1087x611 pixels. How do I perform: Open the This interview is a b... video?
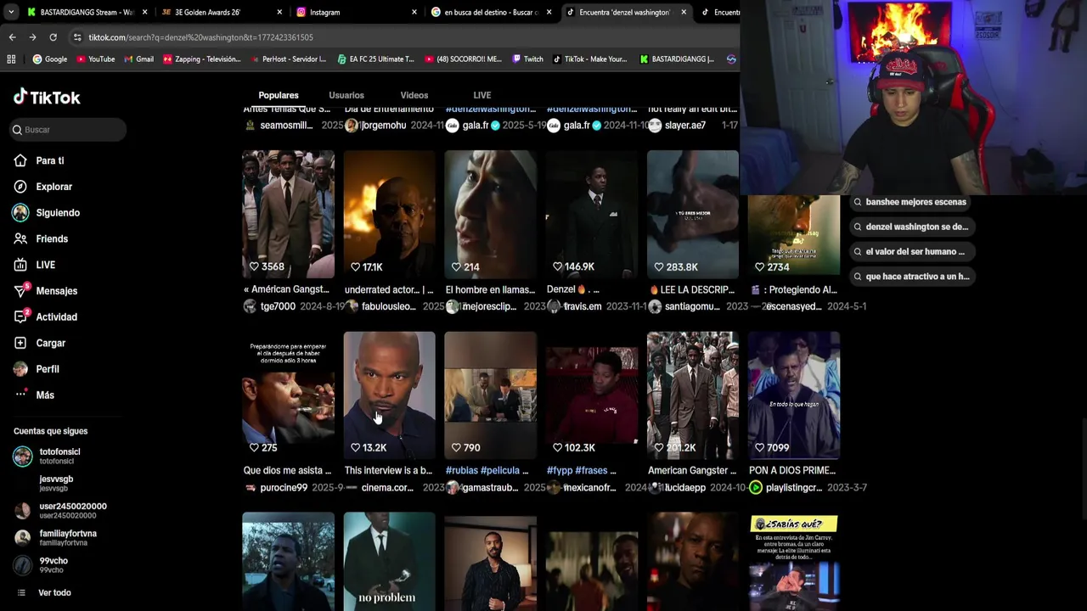pos(389,395)
